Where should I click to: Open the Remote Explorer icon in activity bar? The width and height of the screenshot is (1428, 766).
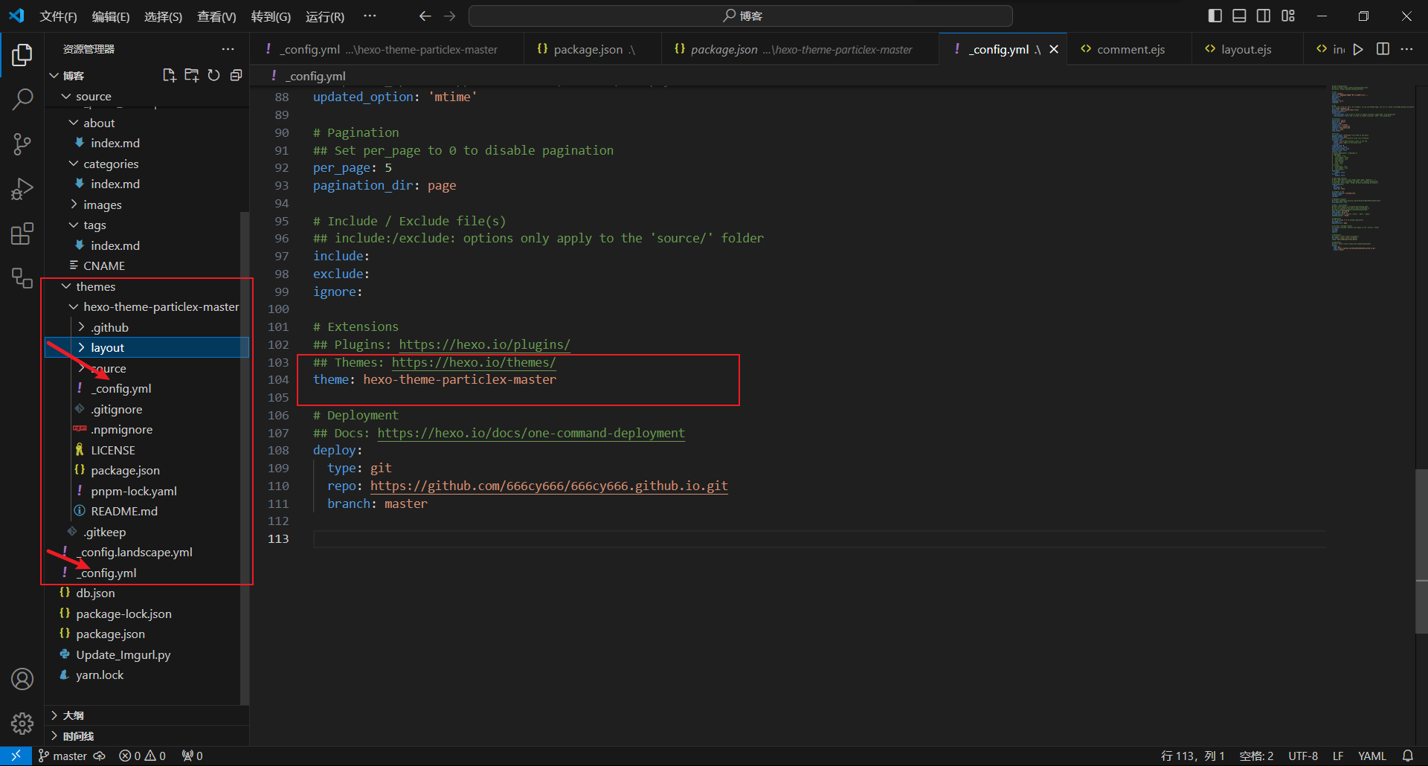pyautogui.click(x=22, y=278)
